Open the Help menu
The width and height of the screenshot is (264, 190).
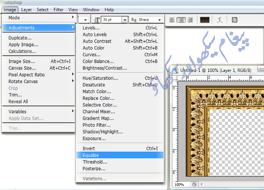click(x=109, y=10)
